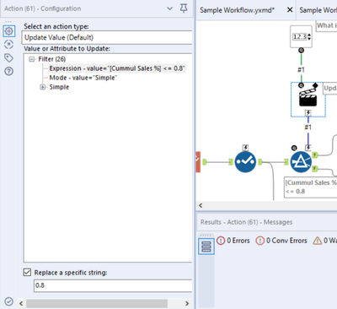Click the Q anchor atop the Action tool
Screen dimensions: 337x309
pos(301,85)
